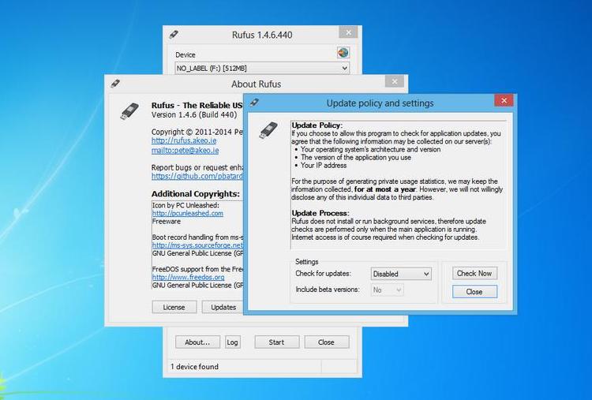
Task: Click the 'Device' label in Rufus window
Action: point(185,54)
